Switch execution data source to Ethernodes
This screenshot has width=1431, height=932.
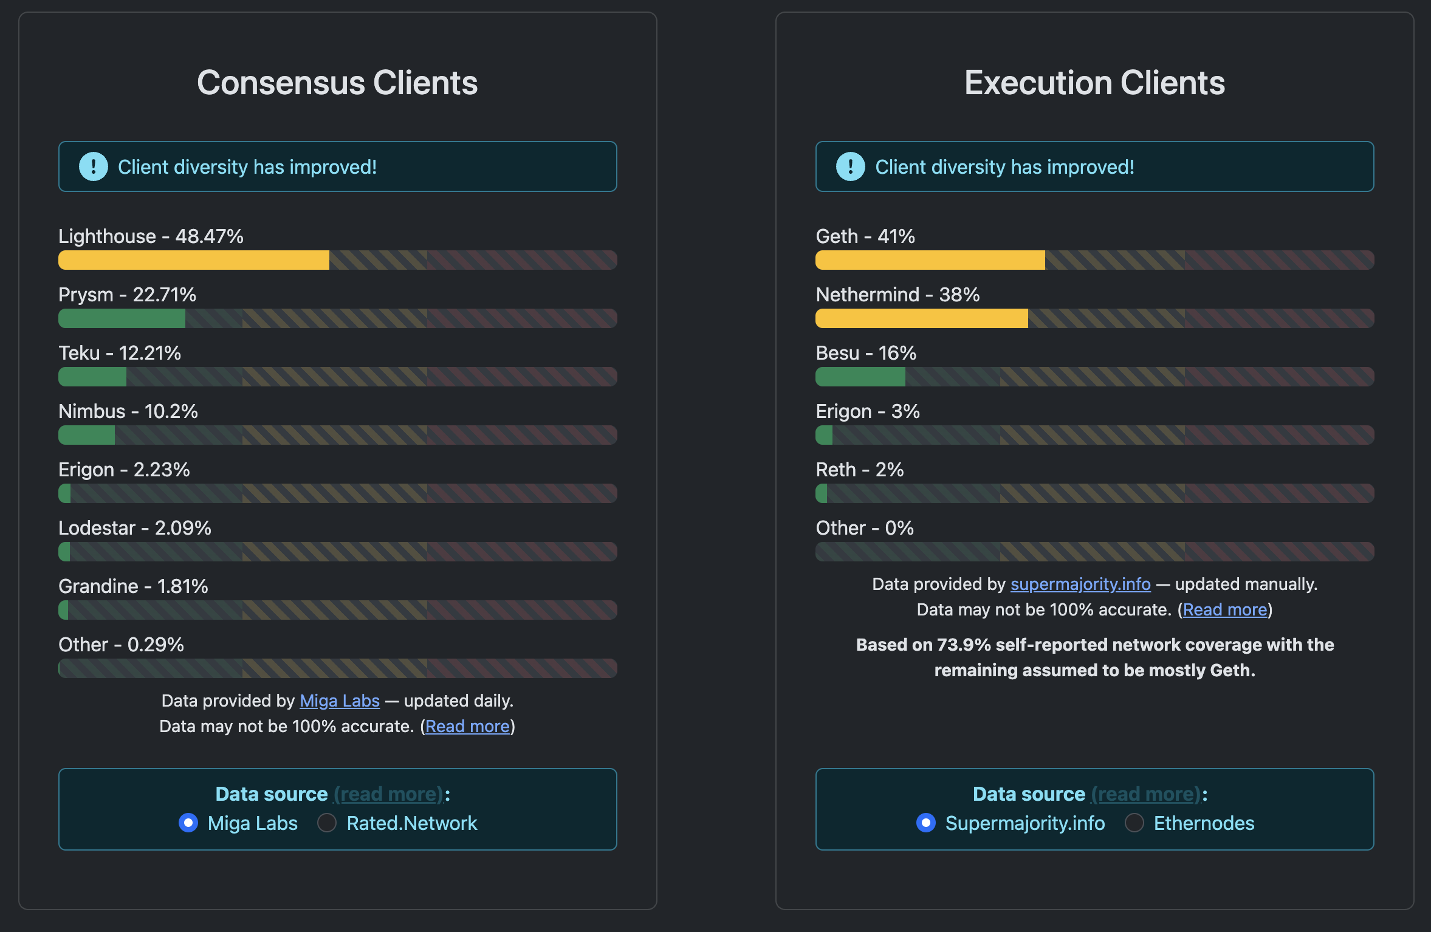(x=1134, y=823)
